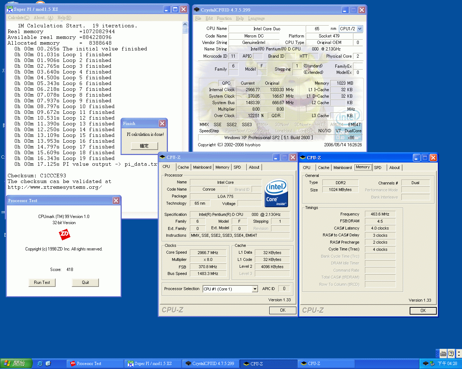Select Mainboard tab in right CPU-Z window
Image resolution: width=462 pixels, height=369 pixels.
point(343,168)
